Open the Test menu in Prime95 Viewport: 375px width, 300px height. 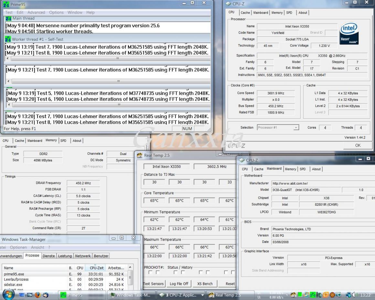(x=9, y=12)
